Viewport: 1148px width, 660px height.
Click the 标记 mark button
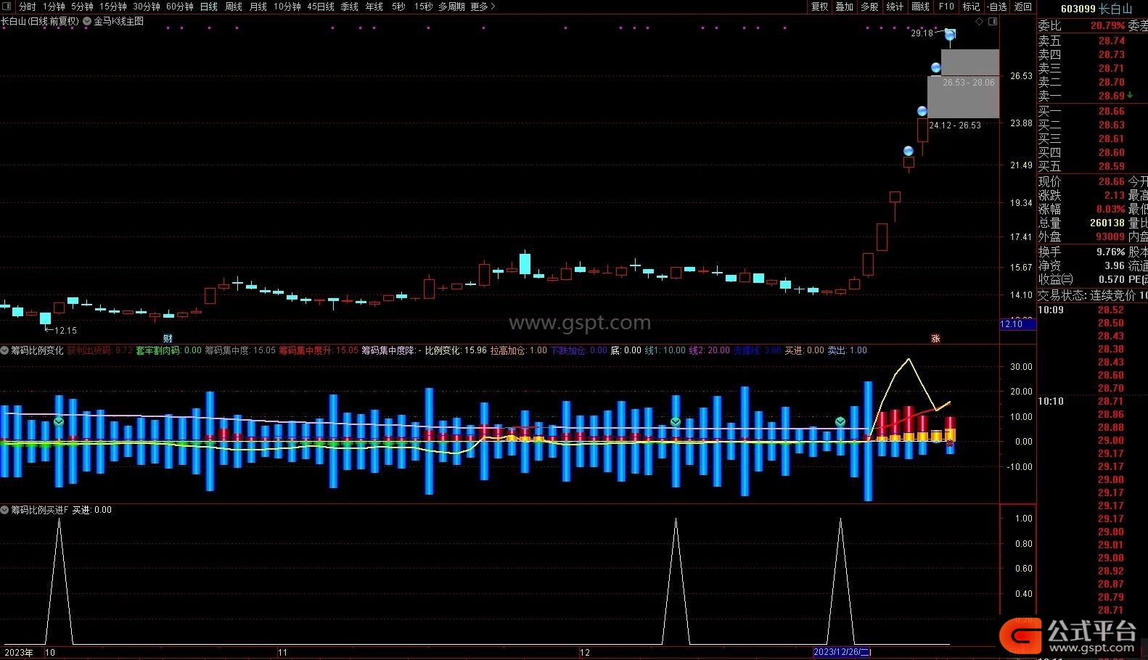(x=971, y=7)
